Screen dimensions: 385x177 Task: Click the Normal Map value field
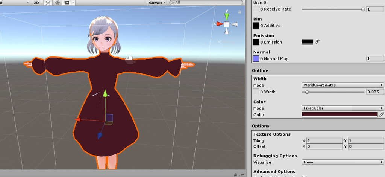pos(375,59)
